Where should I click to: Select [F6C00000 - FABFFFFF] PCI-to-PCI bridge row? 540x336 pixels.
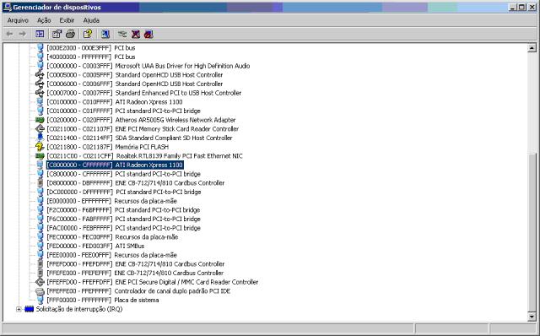[123, 219]
